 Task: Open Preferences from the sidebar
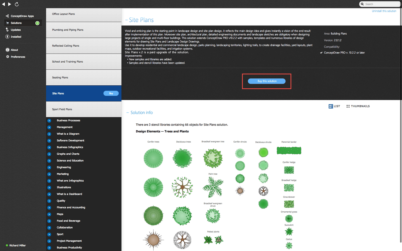point(18,57)
